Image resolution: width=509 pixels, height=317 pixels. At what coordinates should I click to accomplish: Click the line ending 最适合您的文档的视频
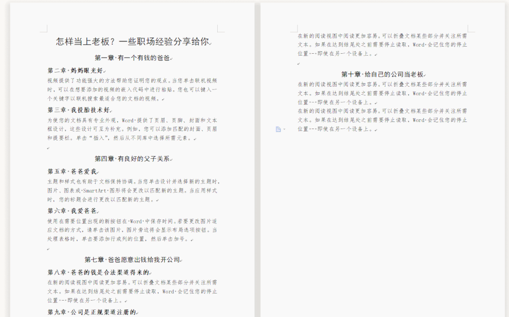click(105, 98)
